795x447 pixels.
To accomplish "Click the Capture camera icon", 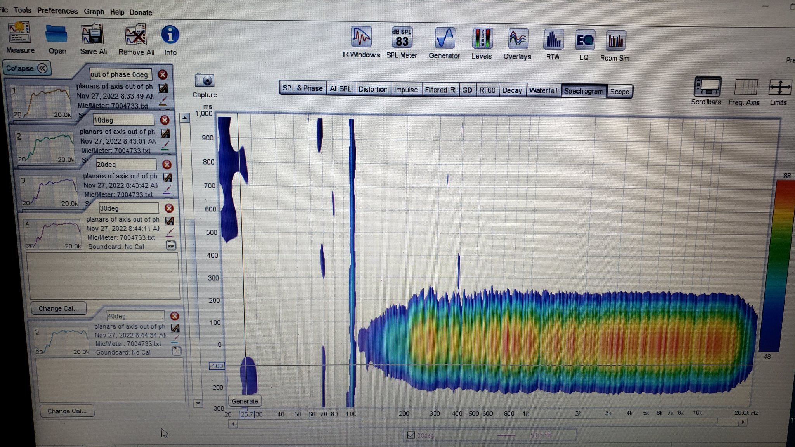I will pyautogui.click(x=205, y=81).
